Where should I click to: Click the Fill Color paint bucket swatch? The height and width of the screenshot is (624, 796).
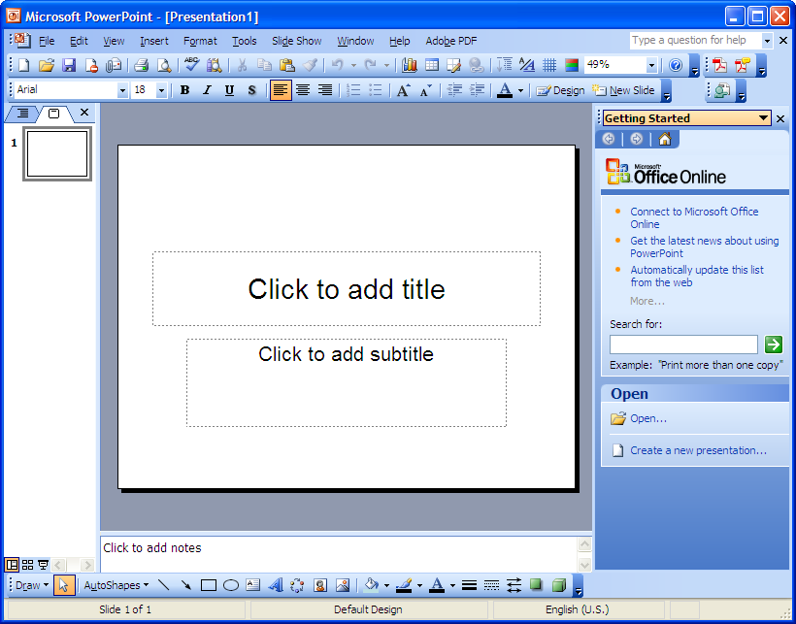click(x=372, y=585)
